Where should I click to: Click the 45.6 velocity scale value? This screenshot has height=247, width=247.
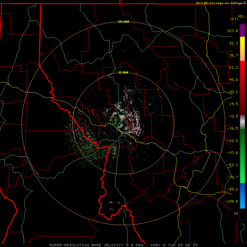click(234, 80)
